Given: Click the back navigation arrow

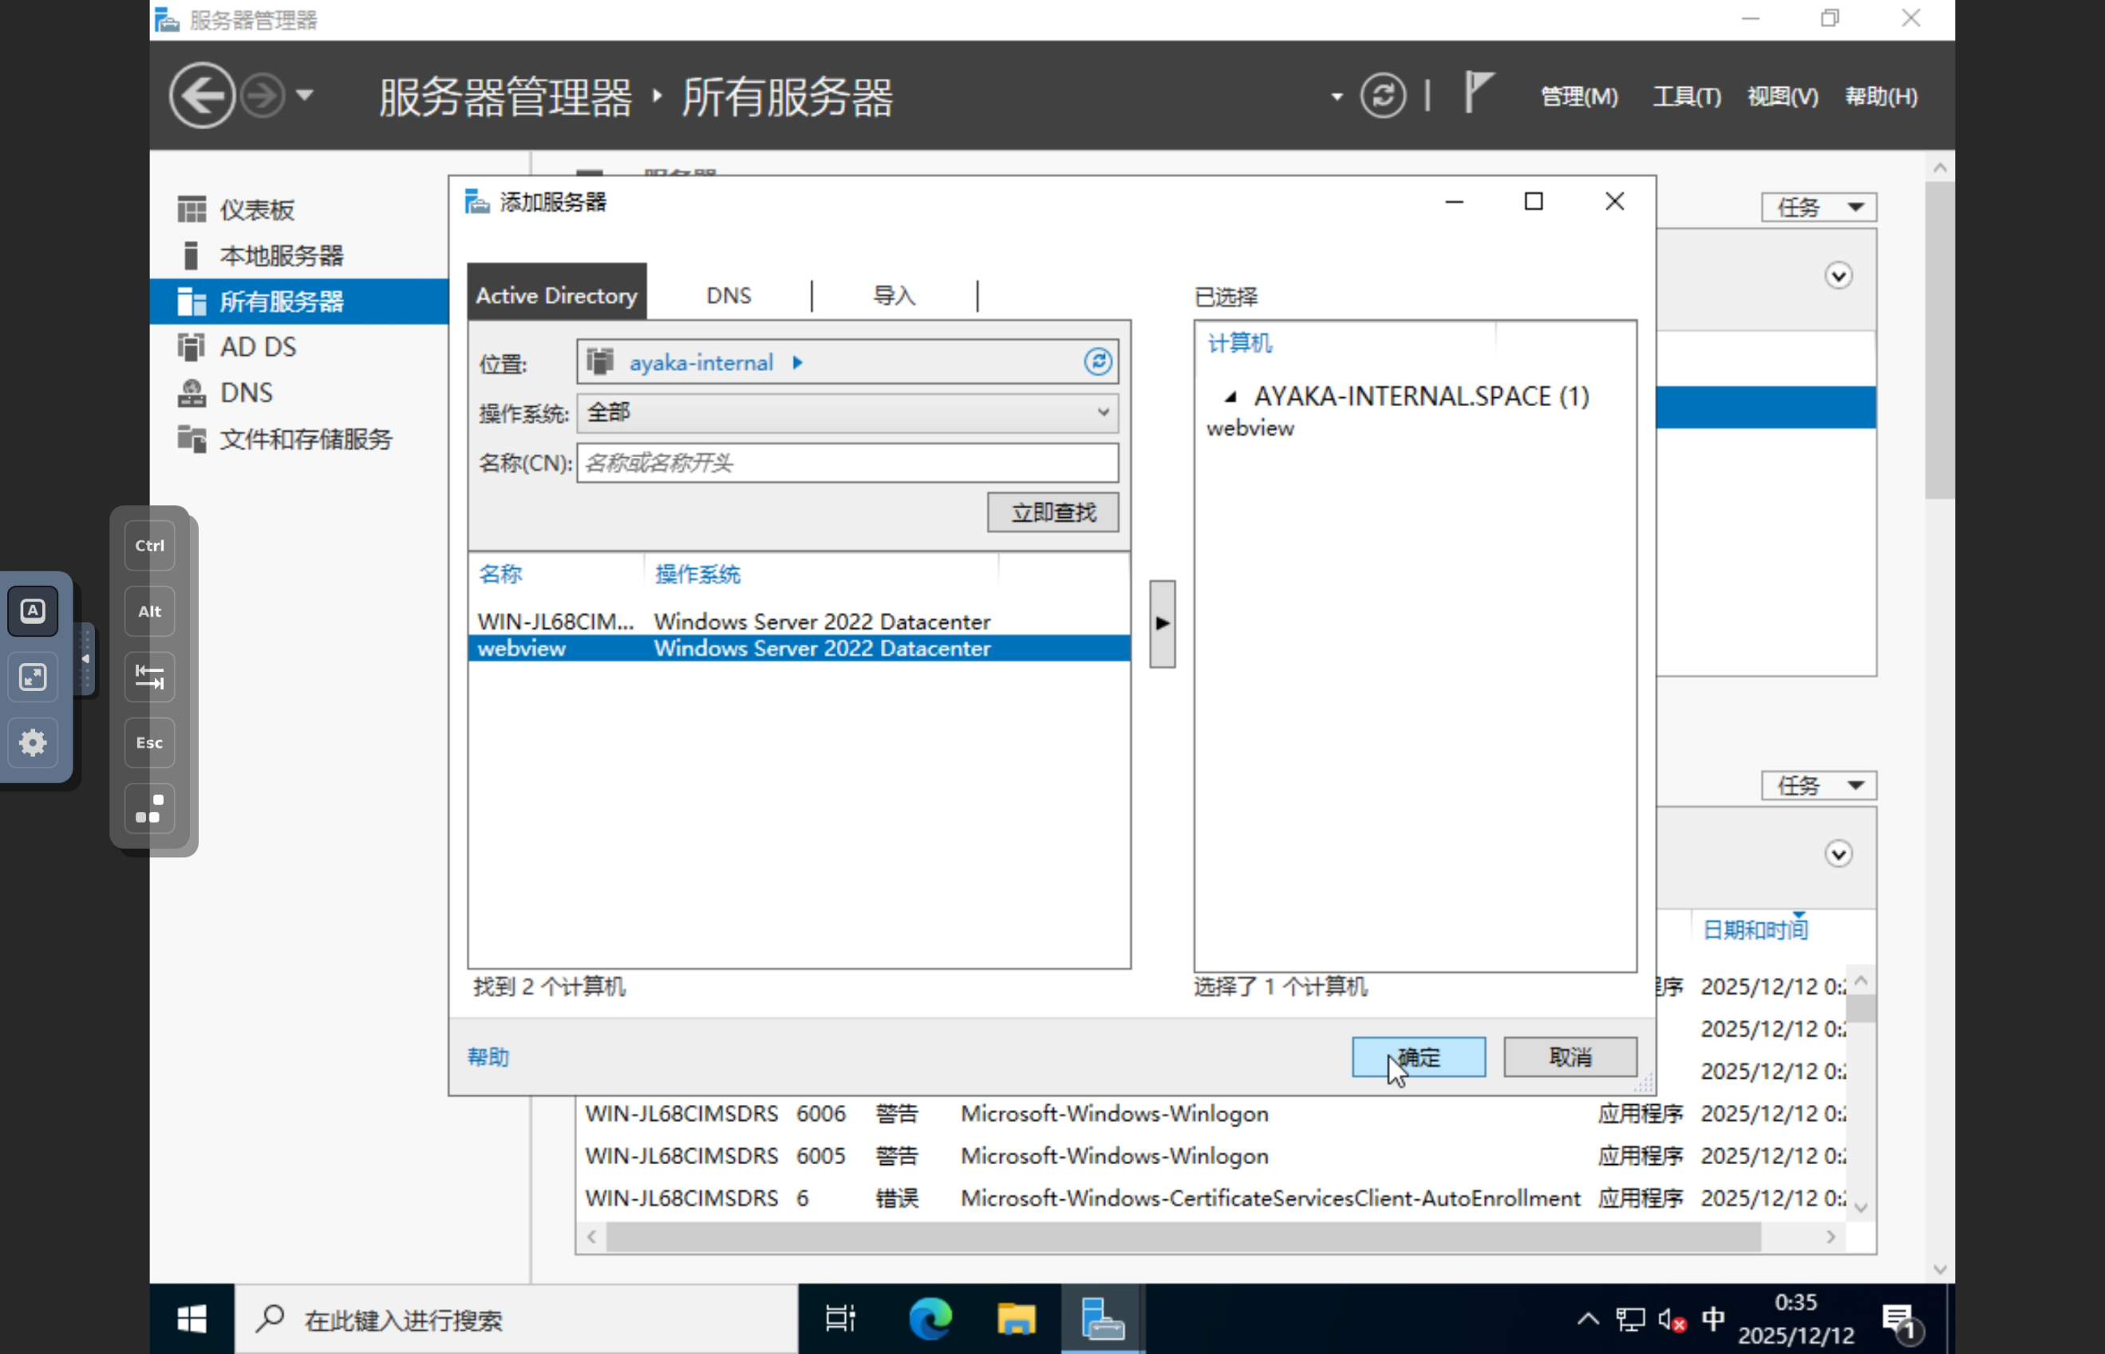Looking at the screenshot, I should tap(201, 95).
